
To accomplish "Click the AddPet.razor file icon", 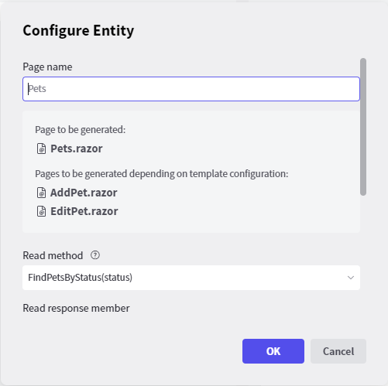I will pyautogui.click(x=41, y=193).
